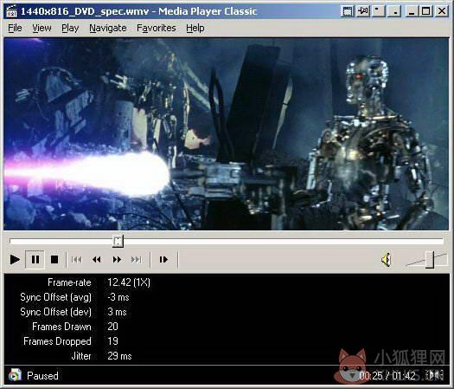Maximize the Media Player Classic window

[x=426, y=11]
